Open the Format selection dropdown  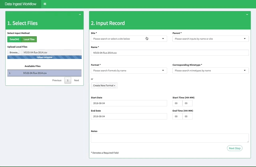coord(128,71)
